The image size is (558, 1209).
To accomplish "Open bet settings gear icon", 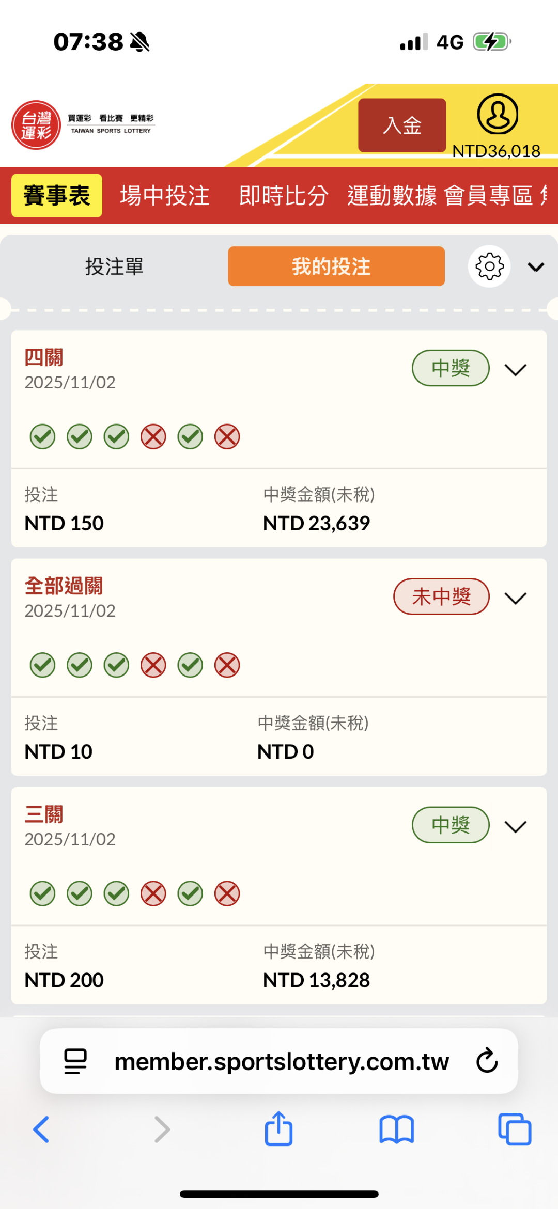I will [489, 266].
